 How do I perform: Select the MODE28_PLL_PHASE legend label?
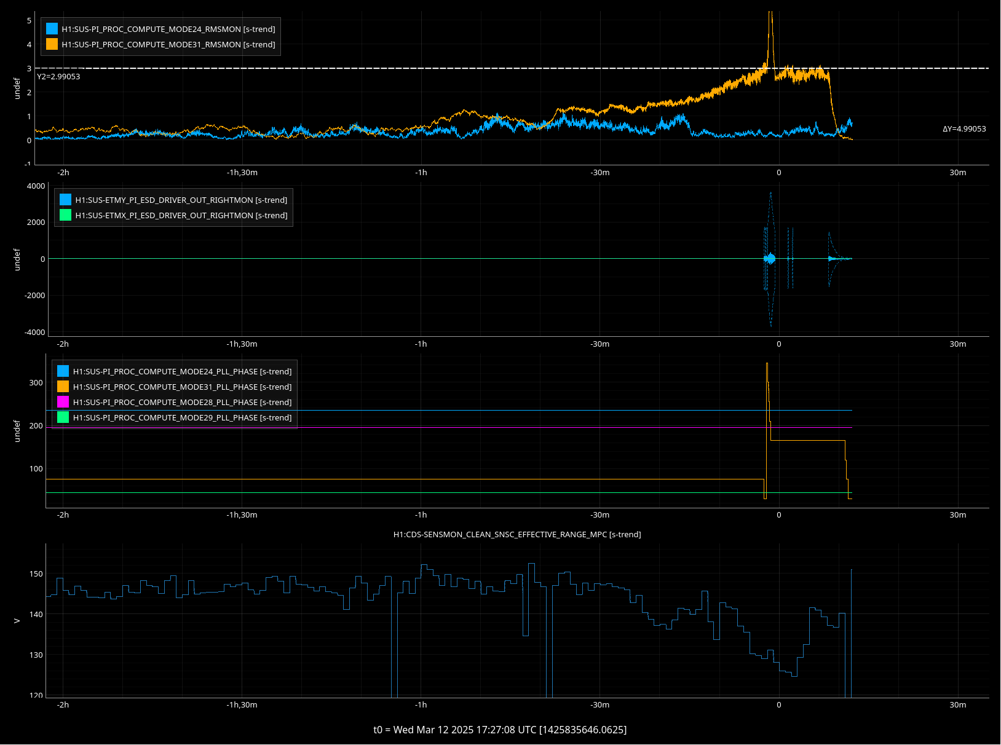point(183,402)
